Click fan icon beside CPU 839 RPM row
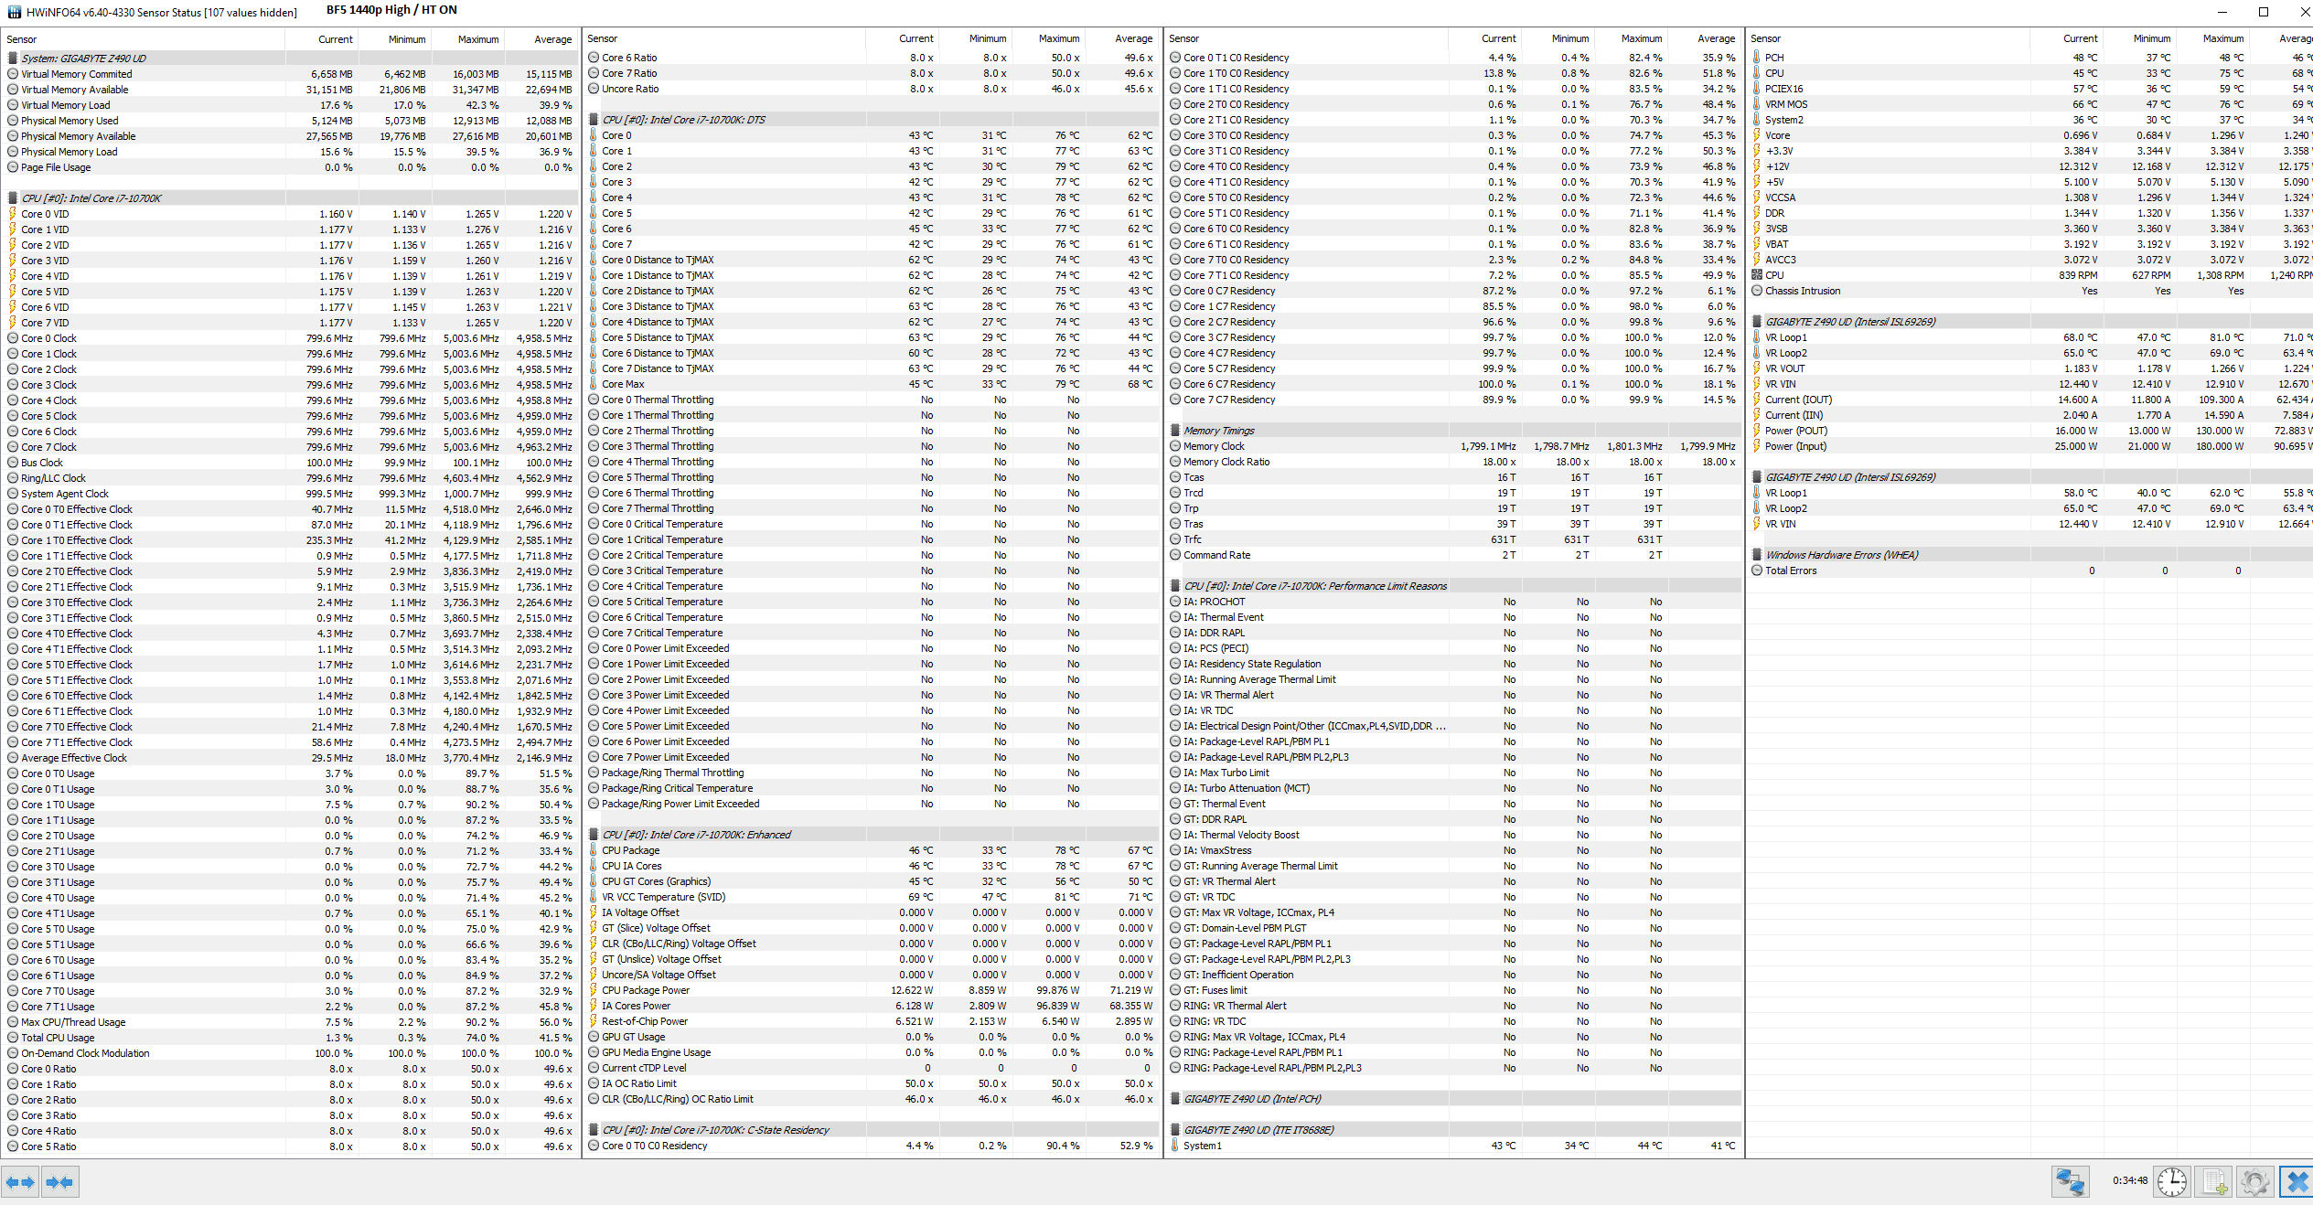 click(1757, 275)
